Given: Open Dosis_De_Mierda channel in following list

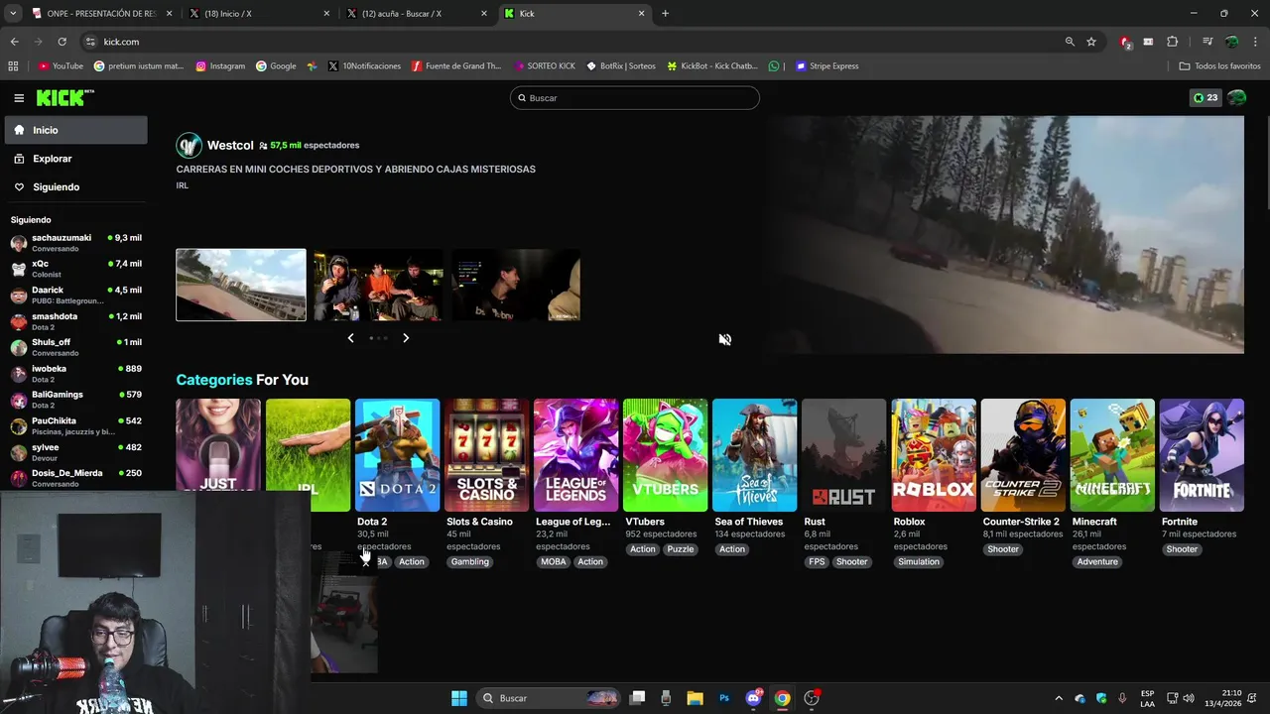Looking at the screenshot, I should [75, 478].
